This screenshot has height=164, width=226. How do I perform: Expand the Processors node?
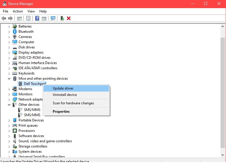pyautogui.click(x=9, y=131)
